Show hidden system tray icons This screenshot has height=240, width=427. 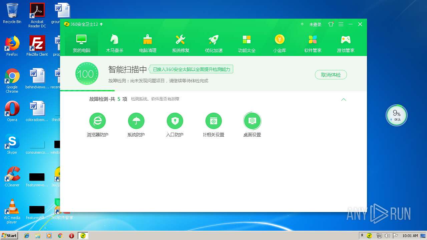click(362, 236)
